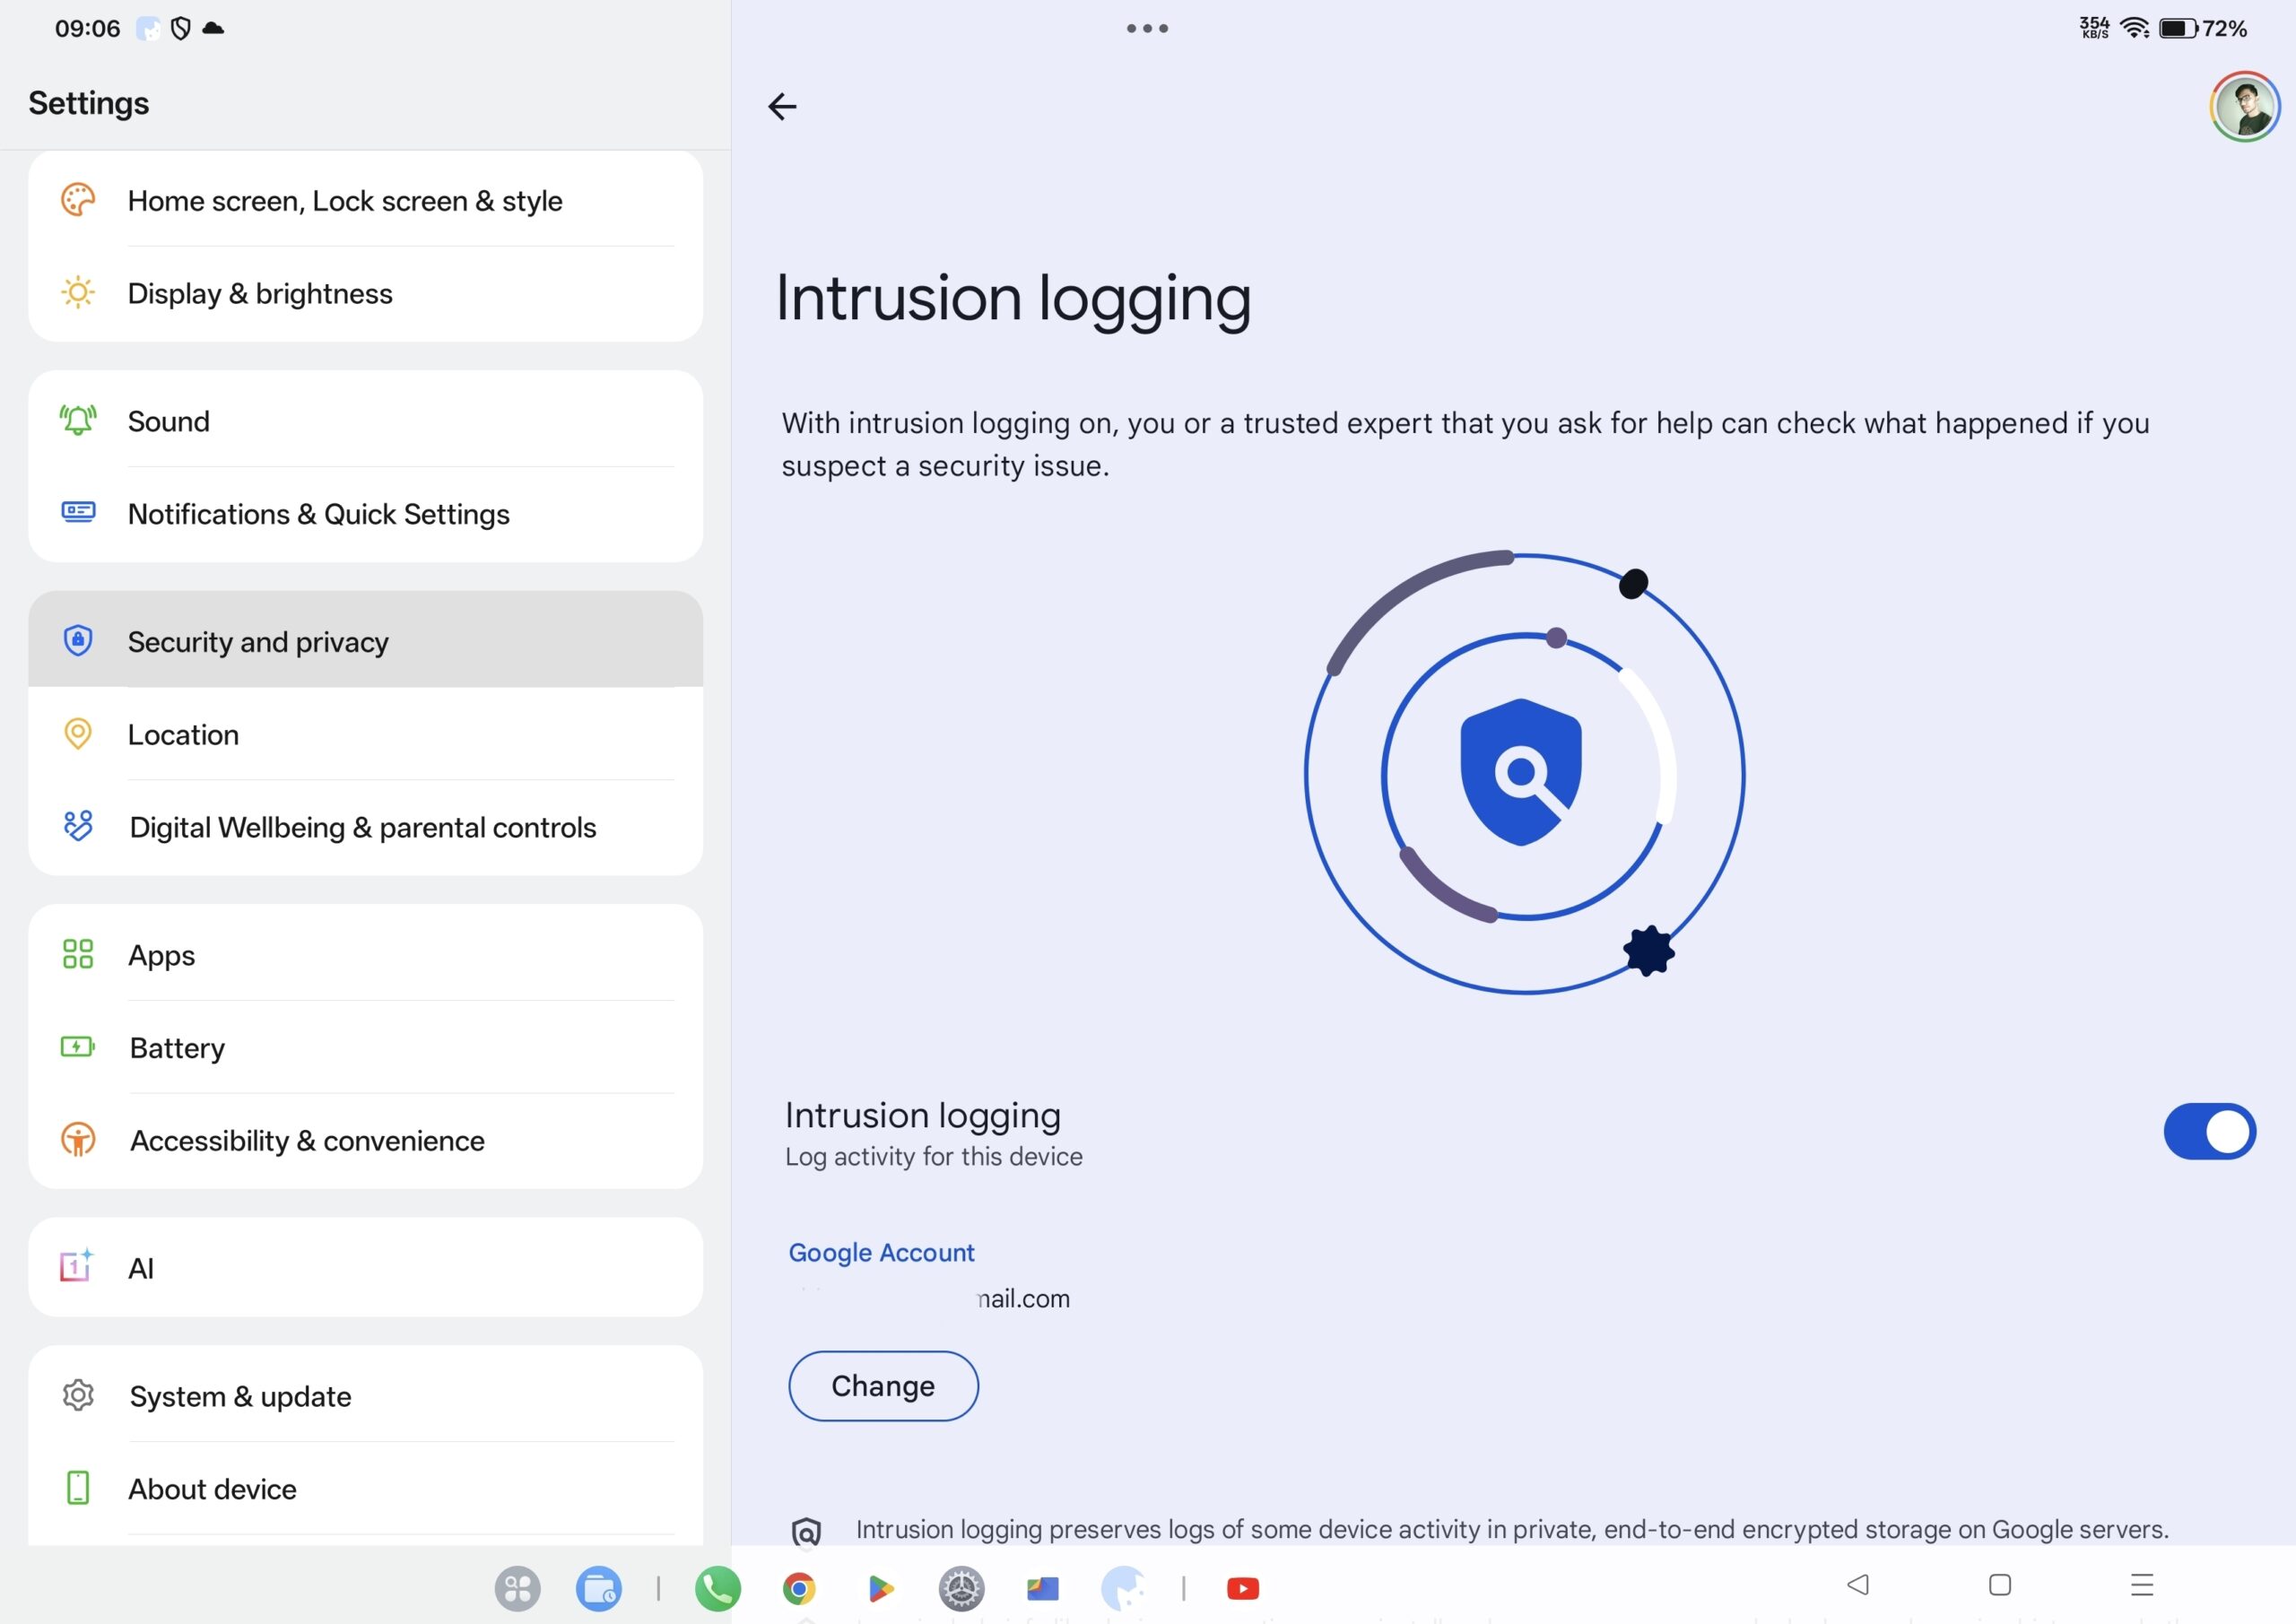The width and height of the screenshot is (2296, 1624).
Task: Click the Accessibility & convenience icon
Action: pyautogui.click(x=77, y=1140)
